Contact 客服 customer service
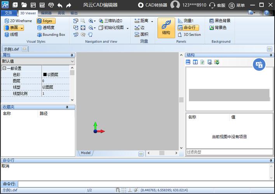 [217, 5]
